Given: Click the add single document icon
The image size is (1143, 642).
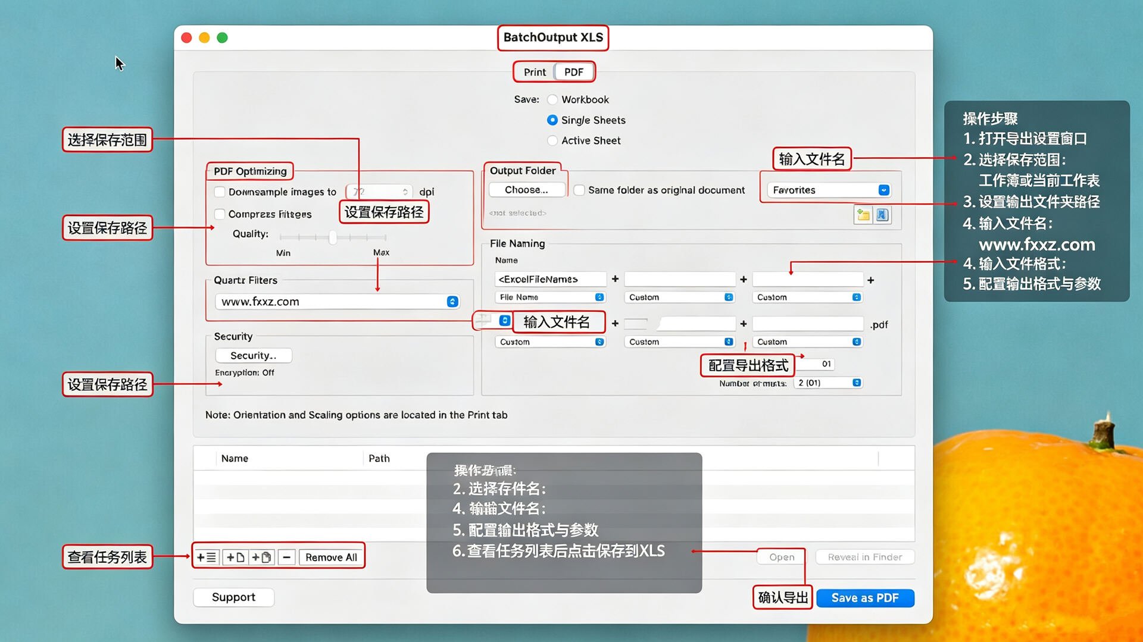Looking at the screenshot, I should 235,558.
